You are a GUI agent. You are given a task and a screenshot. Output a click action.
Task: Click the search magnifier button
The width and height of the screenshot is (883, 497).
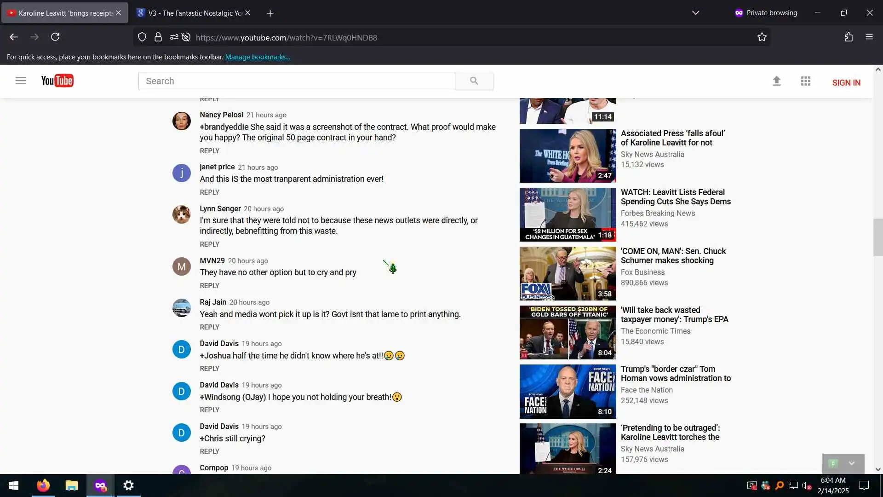pos(474,81)
